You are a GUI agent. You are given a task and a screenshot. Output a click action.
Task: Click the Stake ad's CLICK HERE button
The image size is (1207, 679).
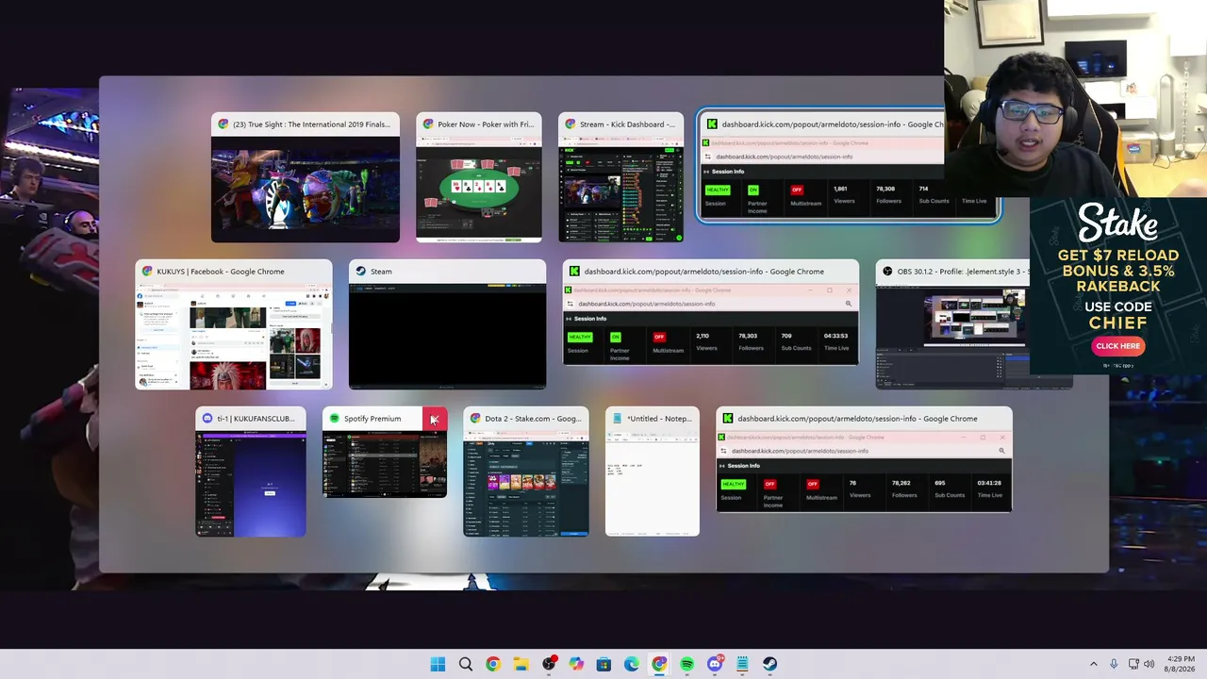[1118, 346]
